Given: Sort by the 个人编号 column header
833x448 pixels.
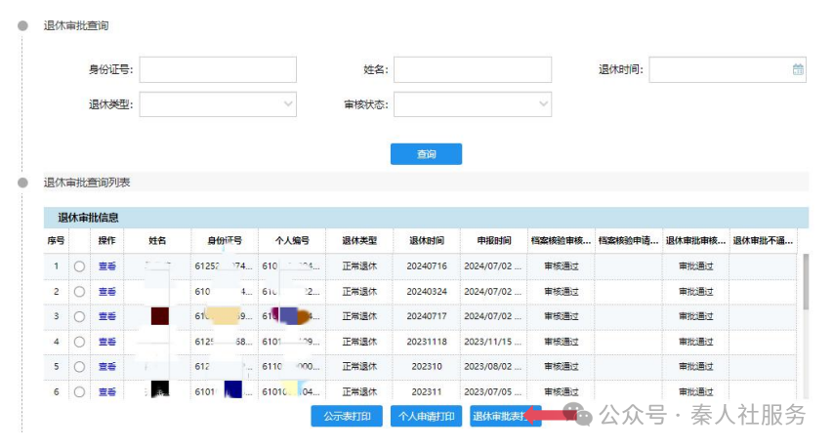Looking at the screenshot, I should pos(292,240).
